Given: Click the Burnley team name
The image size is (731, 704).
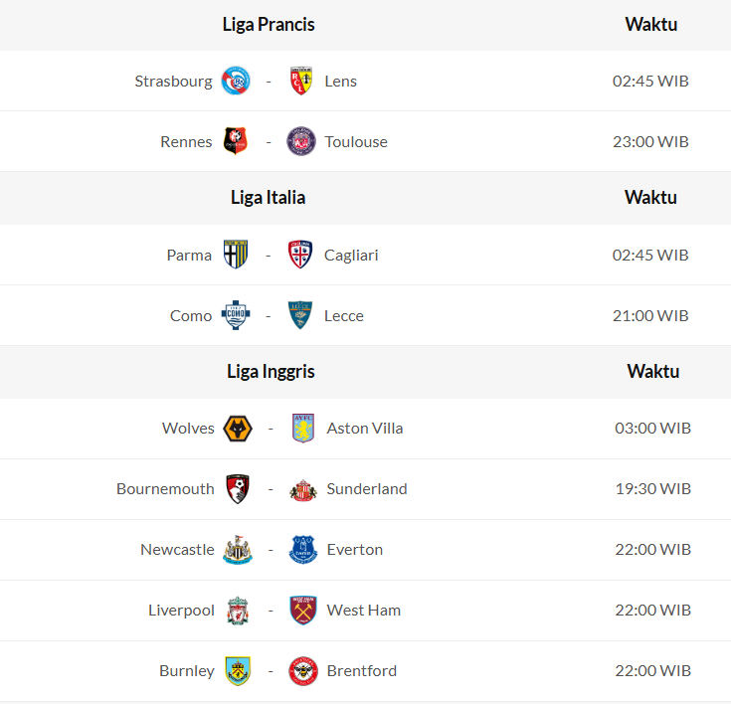Looking at the screenshot, I should 187,671.
